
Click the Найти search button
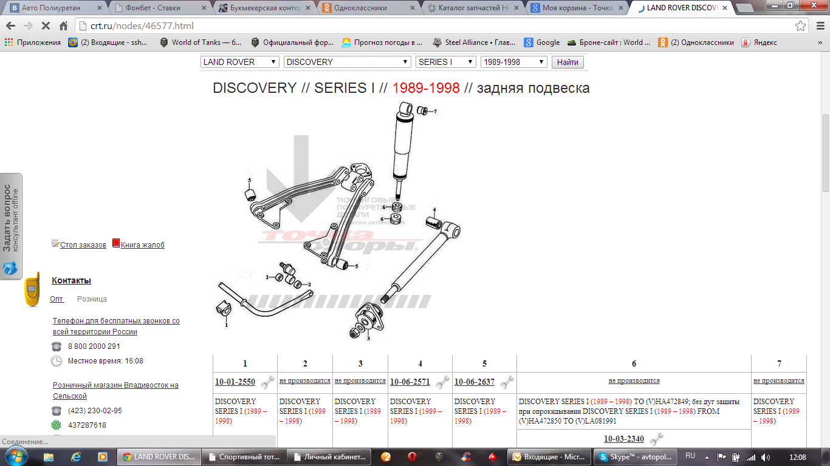coord(568,62)
